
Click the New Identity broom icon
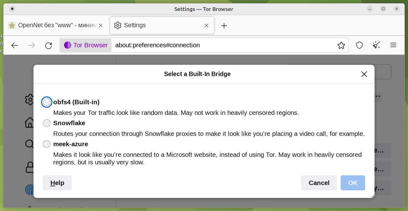pos(376,45)
